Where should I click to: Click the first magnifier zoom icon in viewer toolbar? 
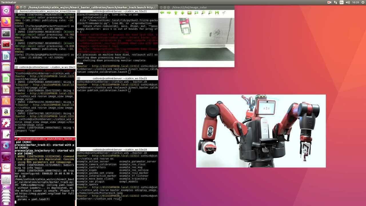[x=203, y=13]
